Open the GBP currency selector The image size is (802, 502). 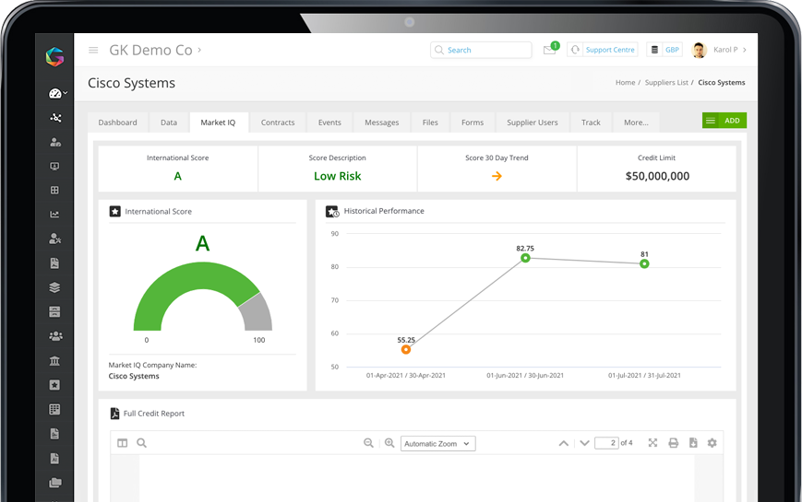pos(666,50)
